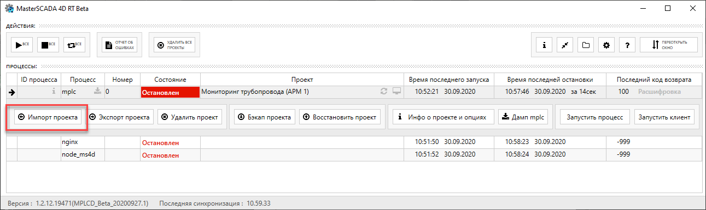Maximize the MasterSCADA window

tap(667, 9)
